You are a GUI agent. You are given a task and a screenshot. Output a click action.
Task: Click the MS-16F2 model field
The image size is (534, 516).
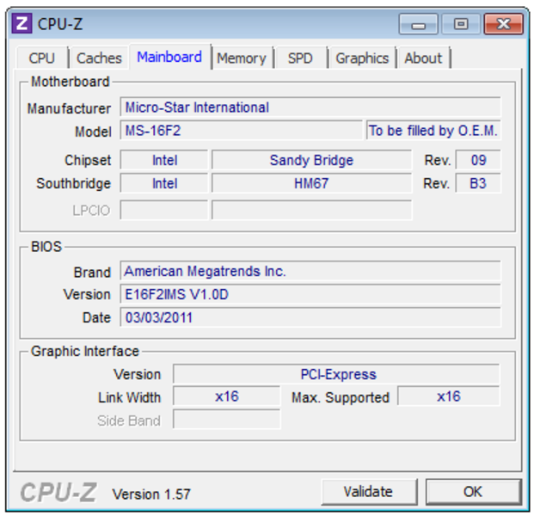pyautogui.click(x=241, y=131)
